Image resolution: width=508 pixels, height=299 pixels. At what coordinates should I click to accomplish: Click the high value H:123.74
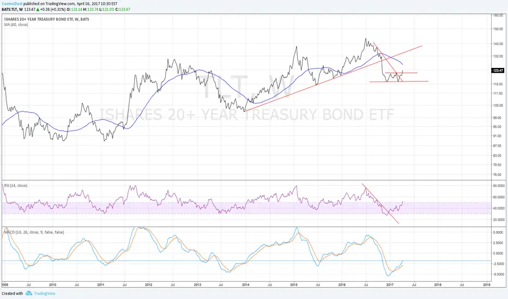(x=90, y=9)
